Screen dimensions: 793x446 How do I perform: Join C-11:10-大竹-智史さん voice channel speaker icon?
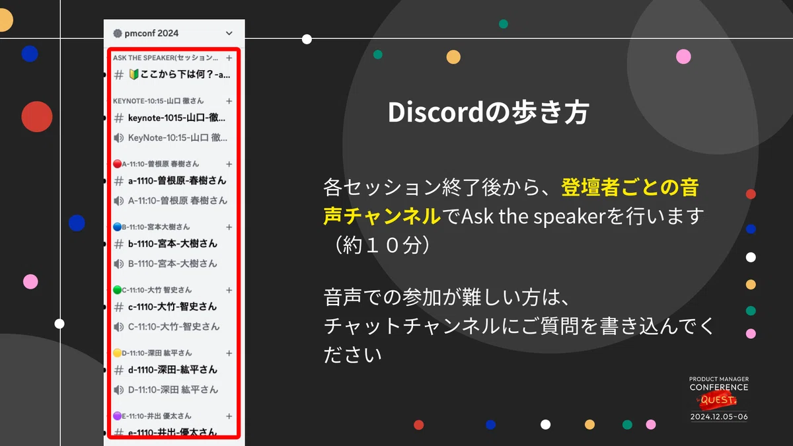click(x=119, y=326)
